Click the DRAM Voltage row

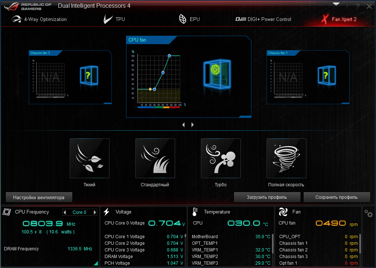point(144,257)
